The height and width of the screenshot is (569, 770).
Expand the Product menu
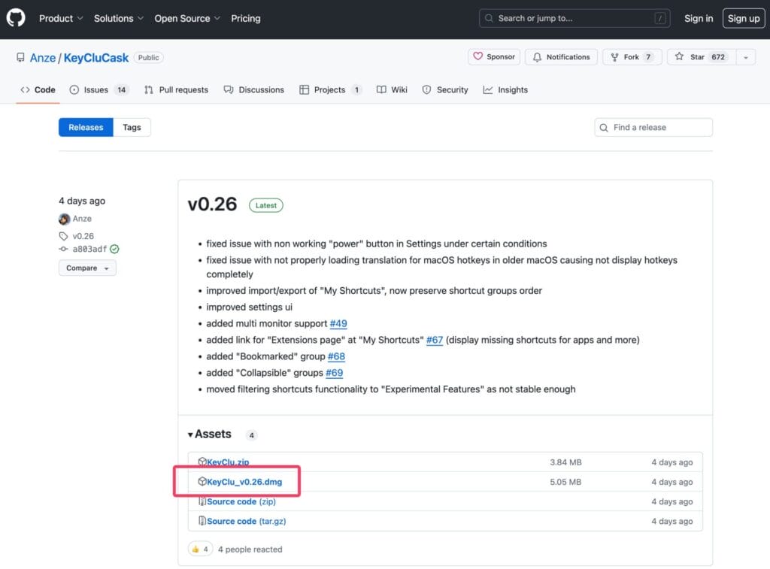[x=61, y=18]
